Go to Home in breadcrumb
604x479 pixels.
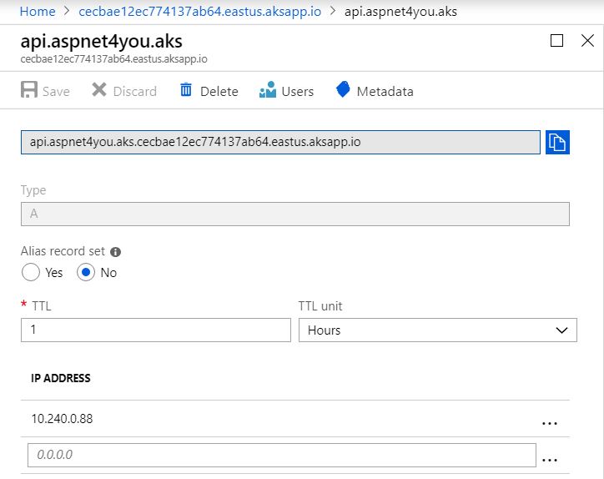click(x=38, y=11)
